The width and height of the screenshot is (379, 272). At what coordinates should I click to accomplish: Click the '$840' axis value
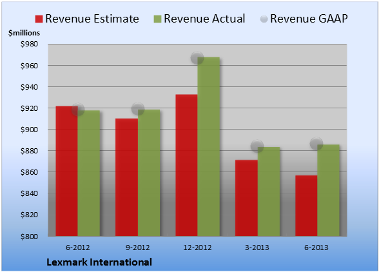coord(29,193)
